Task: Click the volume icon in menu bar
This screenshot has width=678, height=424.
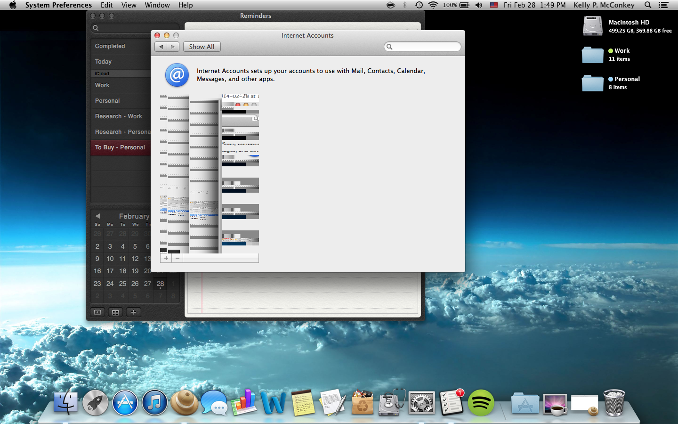Action: 479,5
